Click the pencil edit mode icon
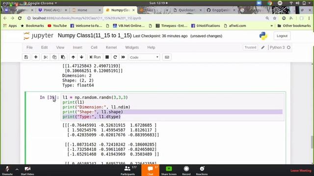Screen dimensions: 314x176 (x=263, y=47)
